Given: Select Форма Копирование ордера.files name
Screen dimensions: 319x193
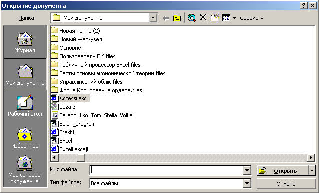Looking at the screenshot, I should click(x=101, y=90).
